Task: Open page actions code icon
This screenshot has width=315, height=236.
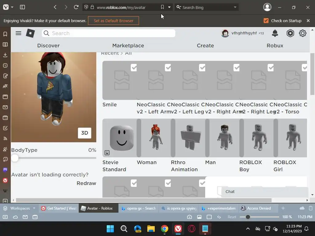Action: 219,217
